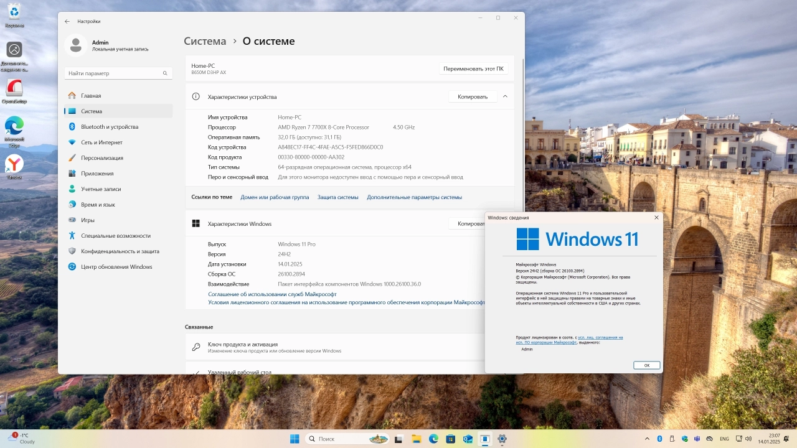Select Система in the settings sidebar

click(118, 111)
